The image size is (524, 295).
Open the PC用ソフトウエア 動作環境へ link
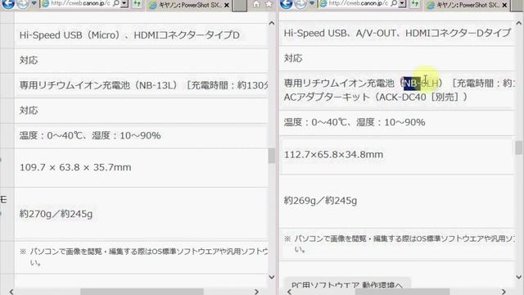point(347,285)
